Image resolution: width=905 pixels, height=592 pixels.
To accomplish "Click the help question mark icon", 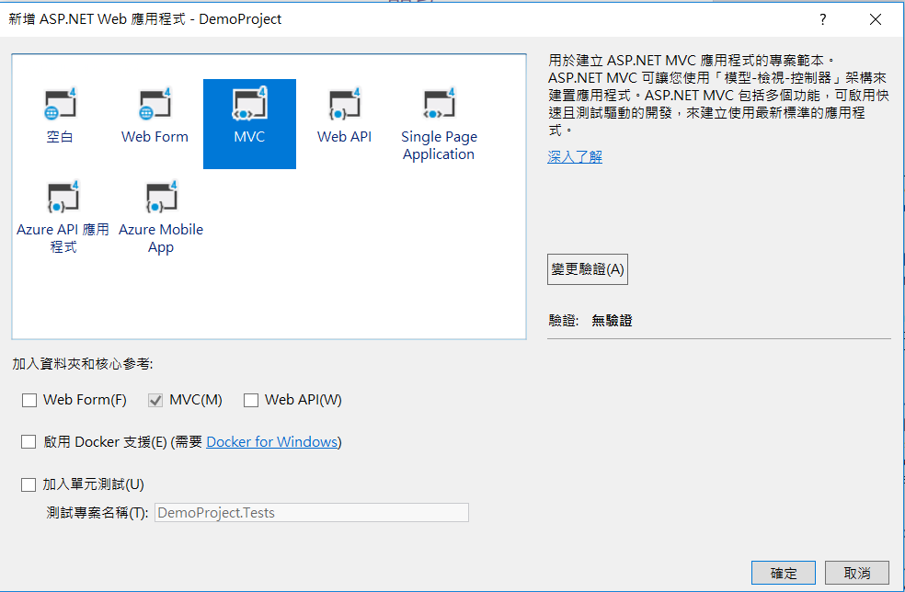I will [822, 19].
